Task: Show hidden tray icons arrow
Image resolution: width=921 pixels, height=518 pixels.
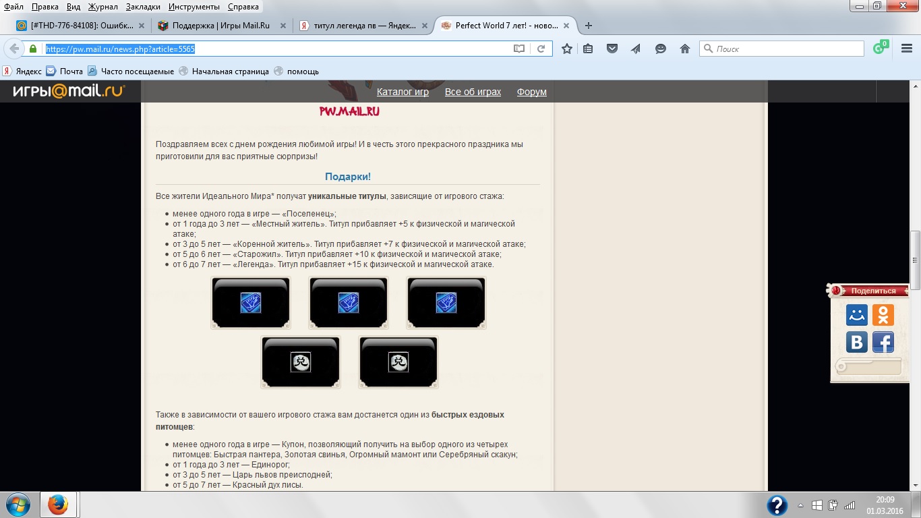Action: point(800,505)
